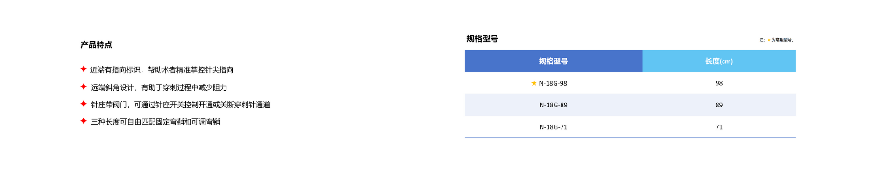Click the N-18G-98 model cell
Screen dimensions: 891x193
pyautogui.click(x=553, y=83)
